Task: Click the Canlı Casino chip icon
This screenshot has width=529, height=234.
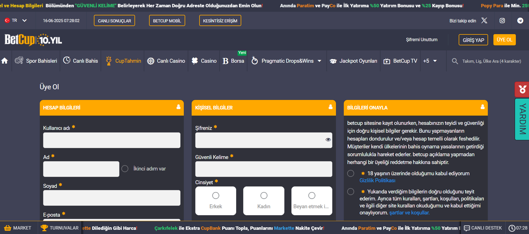Action: [151, 61]
